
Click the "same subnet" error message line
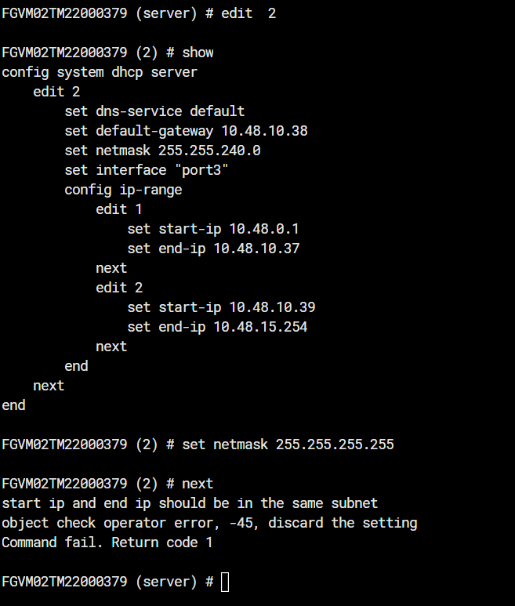coord(190,503)
